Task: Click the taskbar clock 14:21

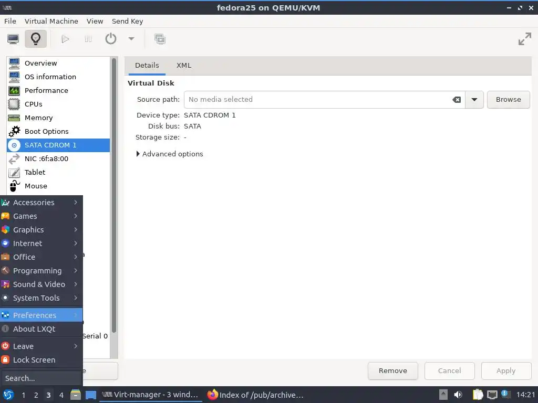Action: [x=525, y=395]
